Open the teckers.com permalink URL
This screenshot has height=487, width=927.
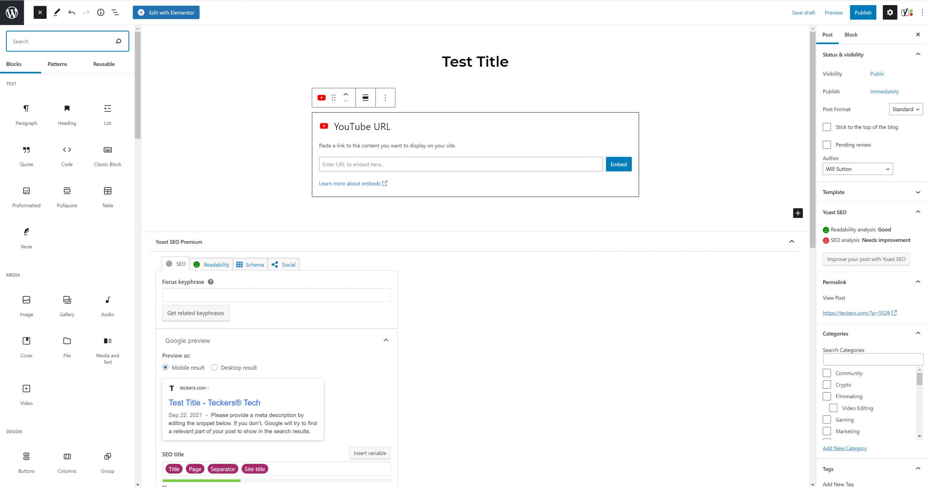point(859,313)
